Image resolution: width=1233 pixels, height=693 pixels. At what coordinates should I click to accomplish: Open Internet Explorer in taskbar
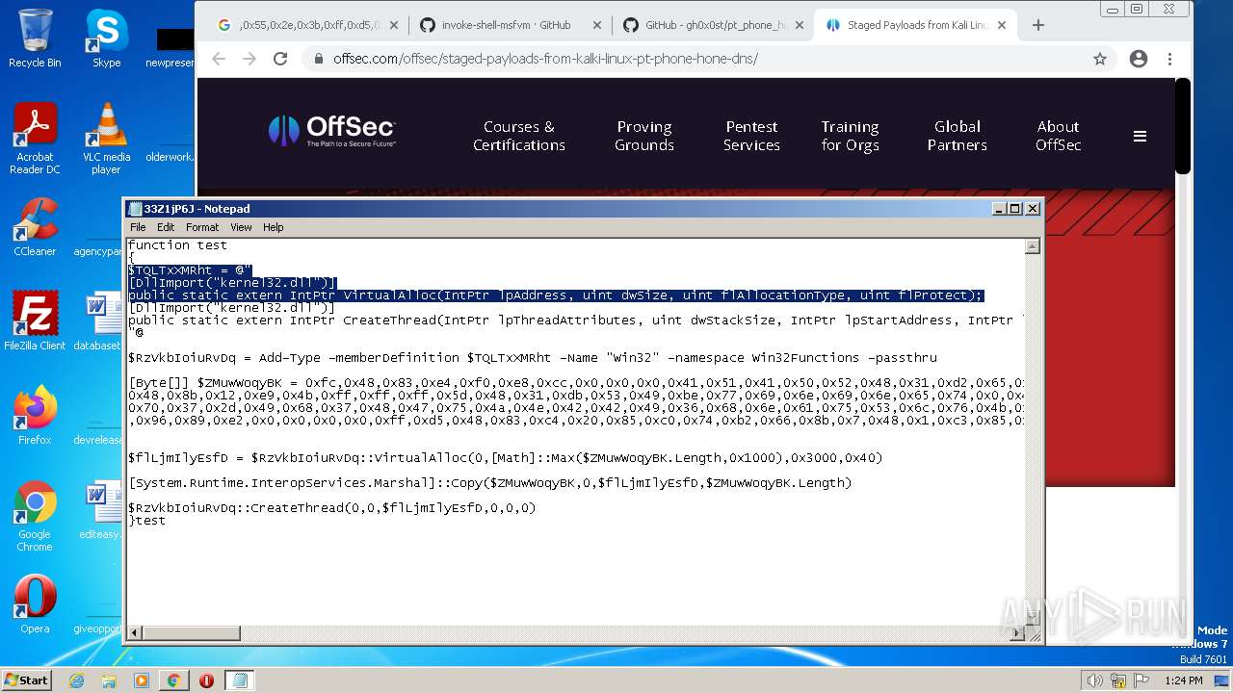tap(77, 680)
